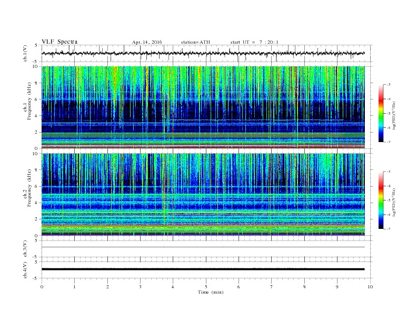Click the 'Time (min)' axis title
The width and height of the screenshot is (417, 322).
[211, 292]
